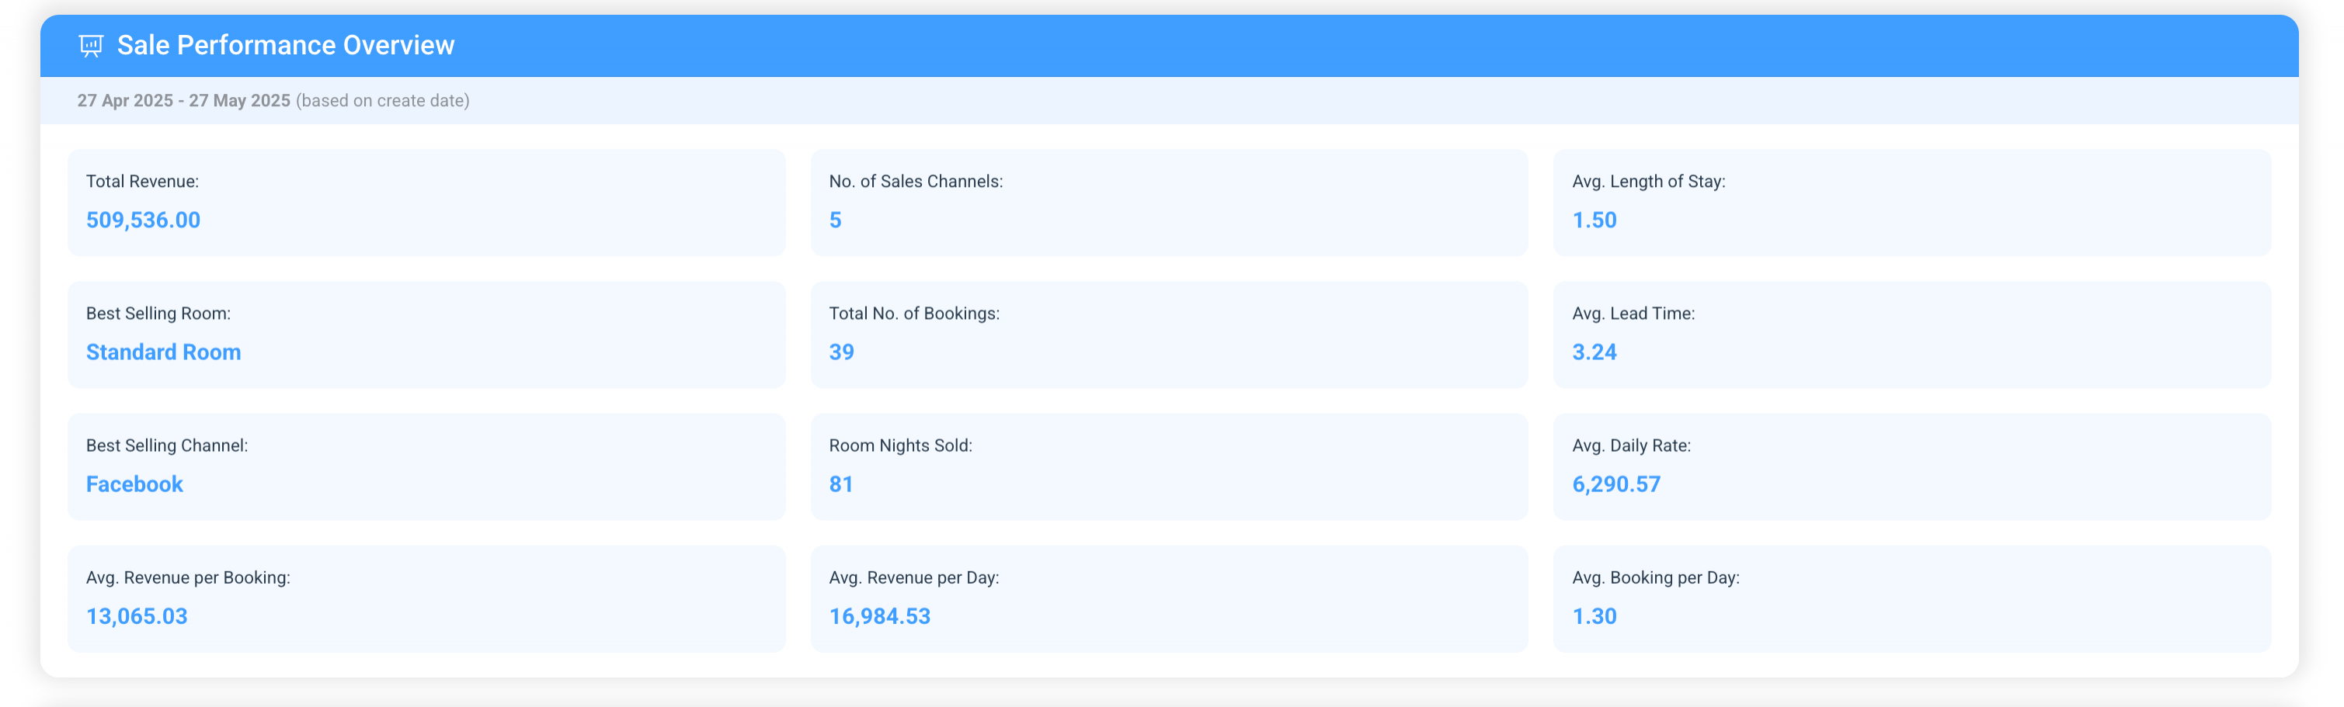
Task: Select the Avg. Lead Time card
Action: (x=1911, y=334)
